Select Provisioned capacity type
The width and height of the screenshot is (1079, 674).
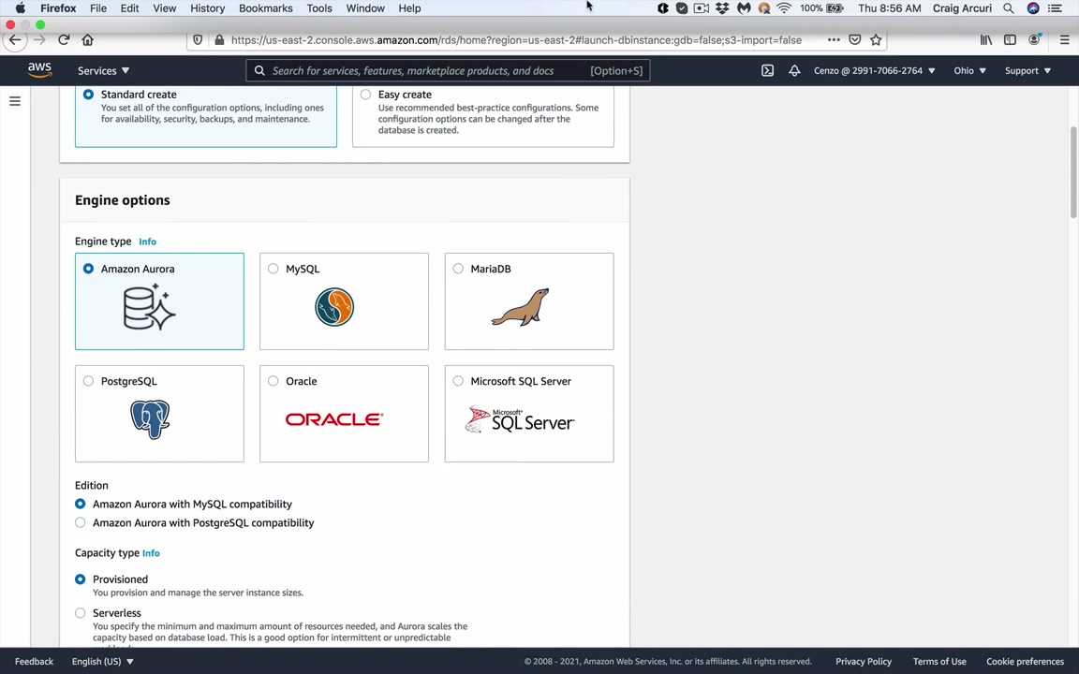(x=81, y=579)
